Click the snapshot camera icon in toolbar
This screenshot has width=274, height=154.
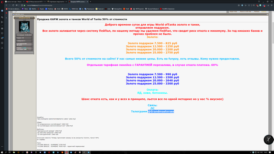[x=239, y=6]
